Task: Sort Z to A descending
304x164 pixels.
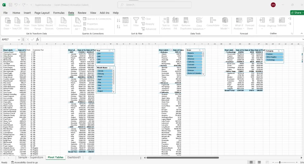Action: pos(119,26)
